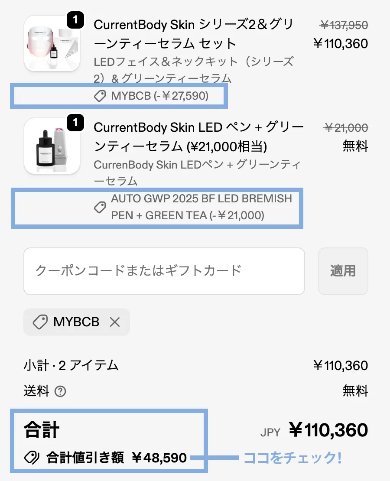Click the 小計・2 アイテム subtotal label

pos(71,365)
